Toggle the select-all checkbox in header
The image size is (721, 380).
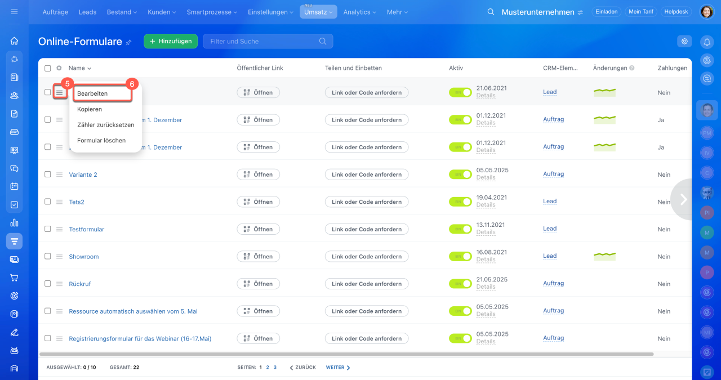tap(47, 68)
